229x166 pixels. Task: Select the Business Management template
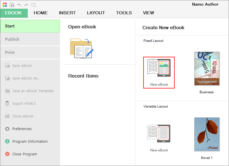(x=207, y=69)
